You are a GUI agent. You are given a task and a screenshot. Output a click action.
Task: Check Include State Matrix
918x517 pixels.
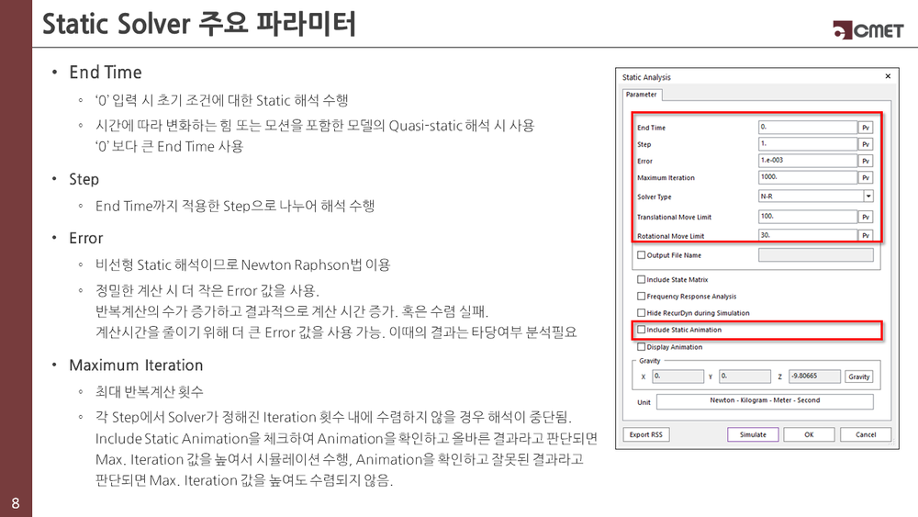pyautogui.click(x=642, y=279)
